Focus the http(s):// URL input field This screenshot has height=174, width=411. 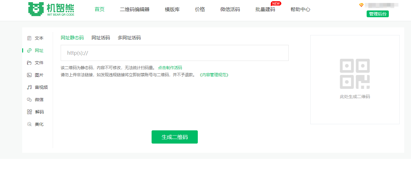174,53
